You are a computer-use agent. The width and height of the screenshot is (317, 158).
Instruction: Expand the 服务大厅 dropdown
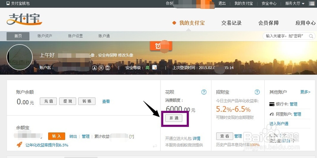(x=295, y=3)
